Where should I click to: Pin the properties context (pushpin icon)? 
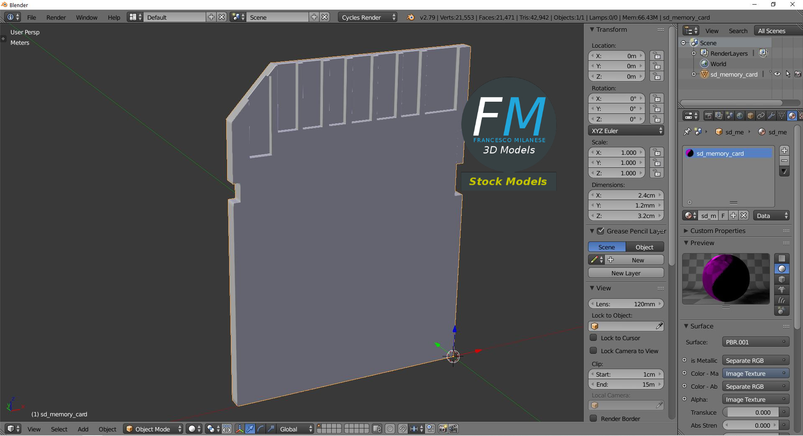click(x=687, y=132)
